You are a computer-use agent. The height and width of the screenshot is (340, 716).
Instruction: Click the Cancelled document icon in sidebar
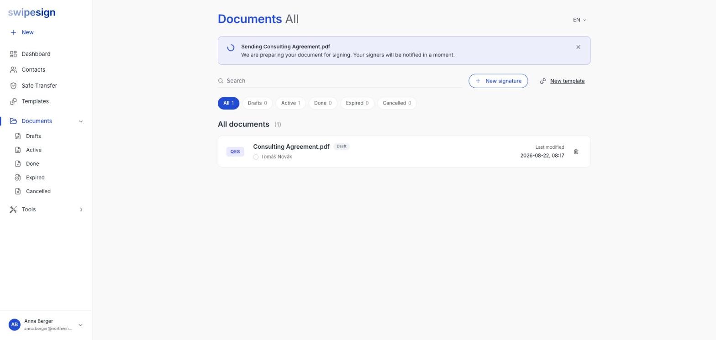click(18, 191)
